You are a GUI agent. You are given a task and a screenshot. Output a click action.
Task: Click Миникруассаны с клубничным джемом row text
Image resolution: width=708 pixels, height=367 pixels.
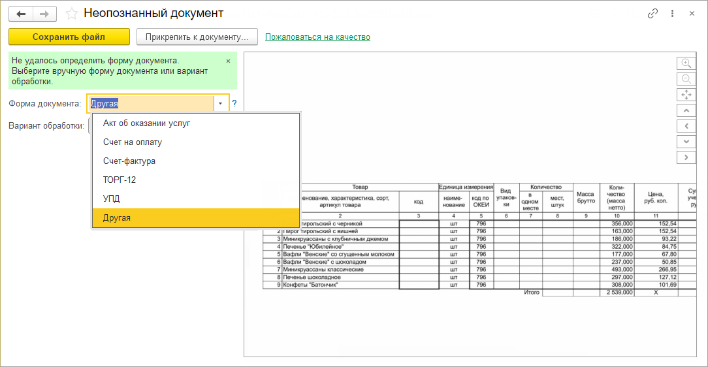[336, 239]
